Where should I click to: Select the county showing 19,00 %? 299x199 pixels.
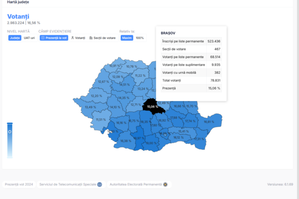(151, 143)
